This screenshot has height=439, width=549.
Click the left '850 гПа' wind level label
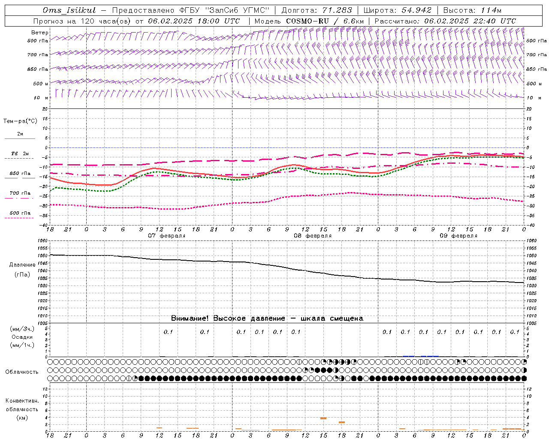pos(38,69)
